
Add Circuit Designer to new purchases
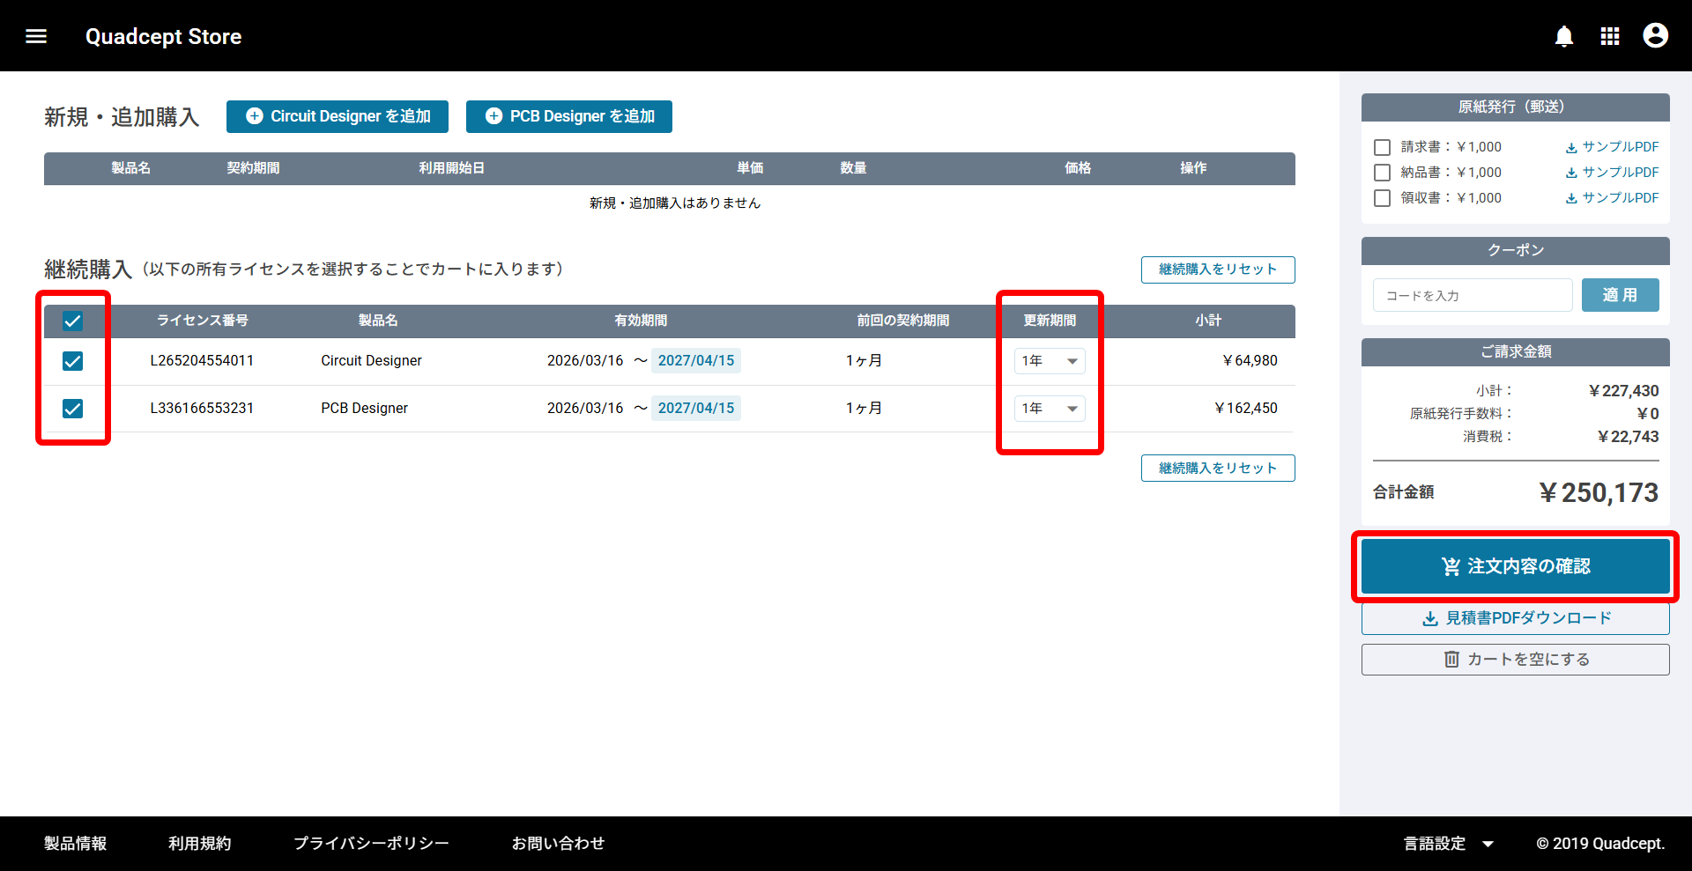coord(338,116)
